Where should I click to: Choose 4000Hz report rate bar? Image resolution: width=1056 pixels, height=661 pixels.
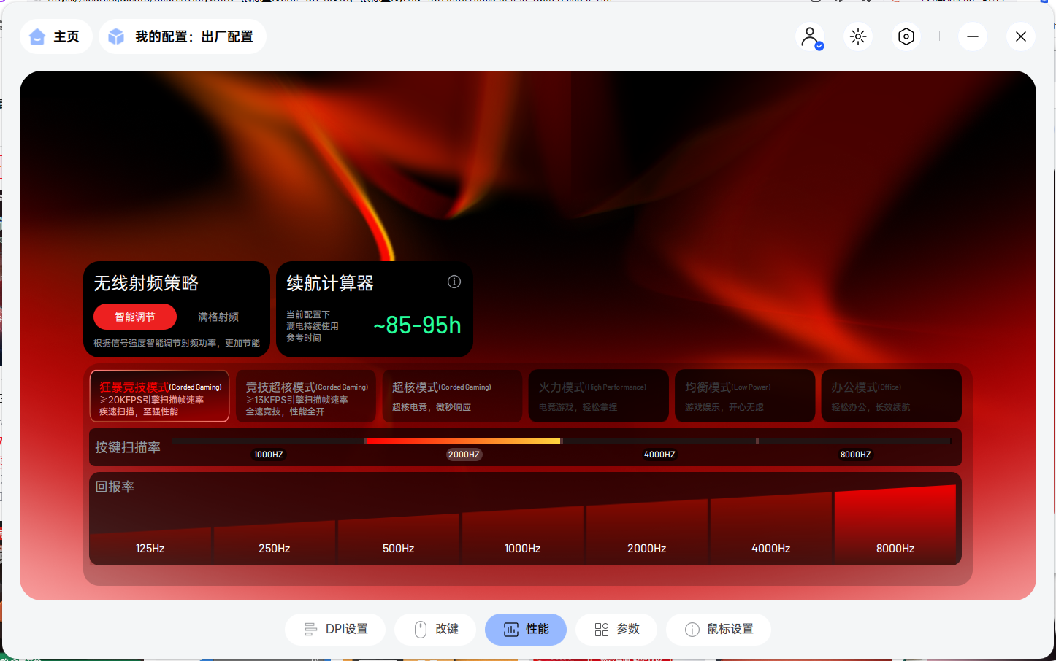pyautogui.click(x=771, y=527)
